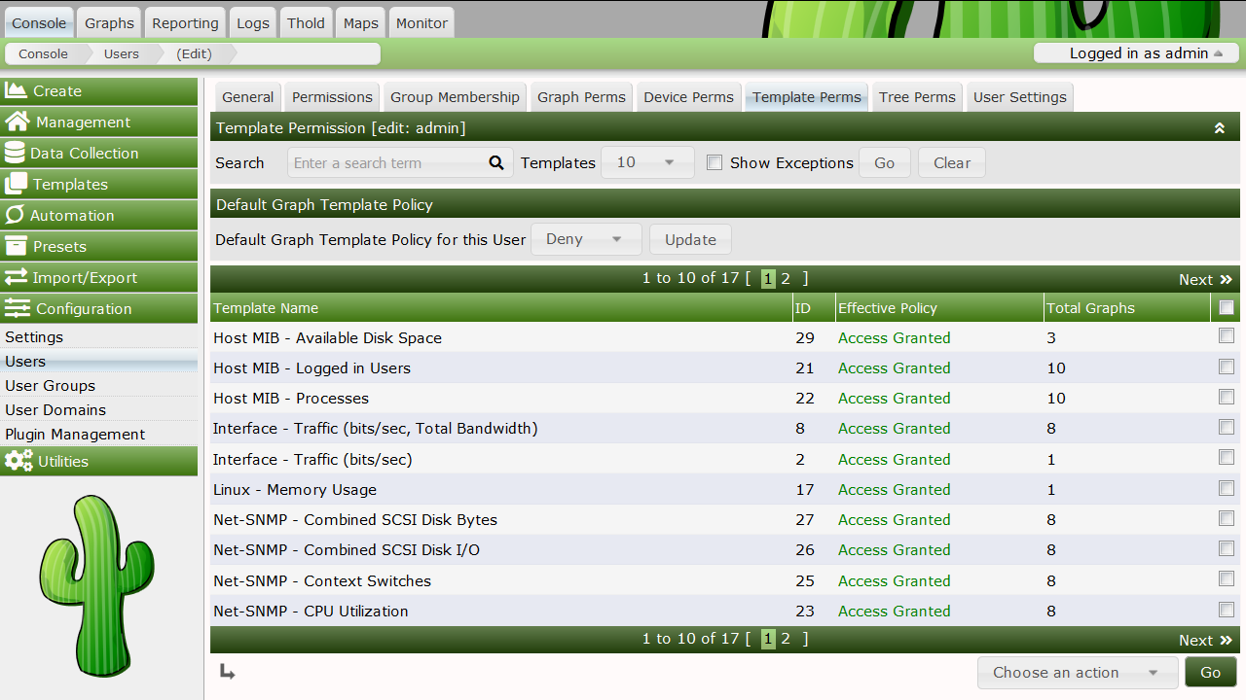Switch to the Graph Perms tab
The image size is (1246, 700).
580,97
